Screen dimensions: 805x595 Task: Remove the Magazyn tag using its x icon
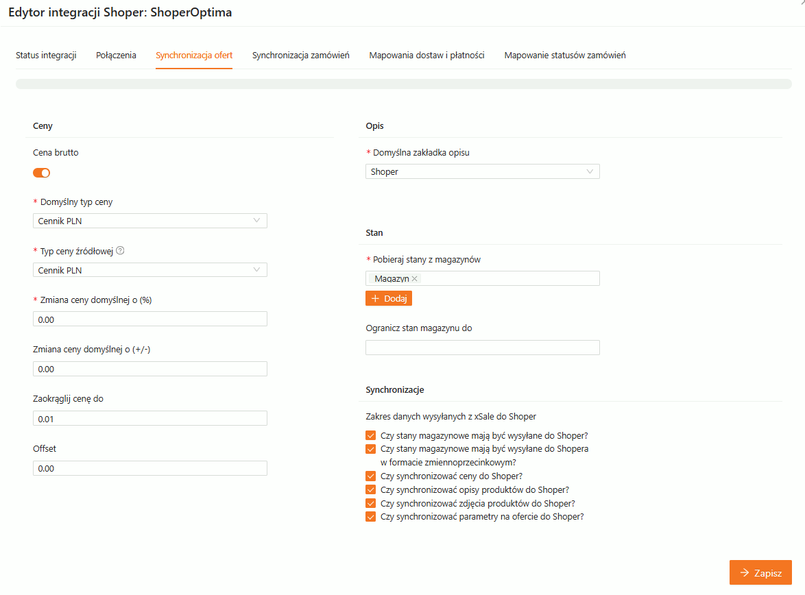tap(414, 279)
